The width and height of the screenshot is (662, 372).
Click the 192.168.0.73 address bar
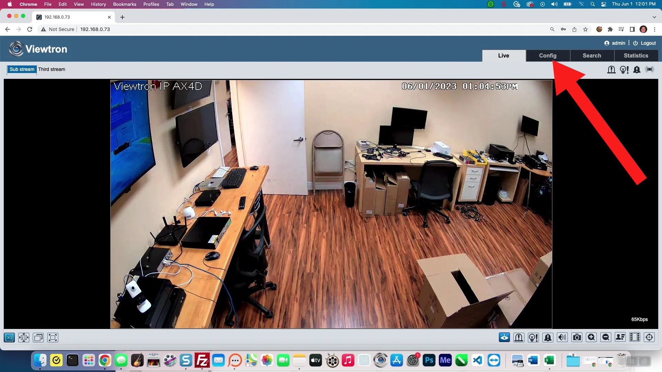pyautogui.click(x=95, y=29)
